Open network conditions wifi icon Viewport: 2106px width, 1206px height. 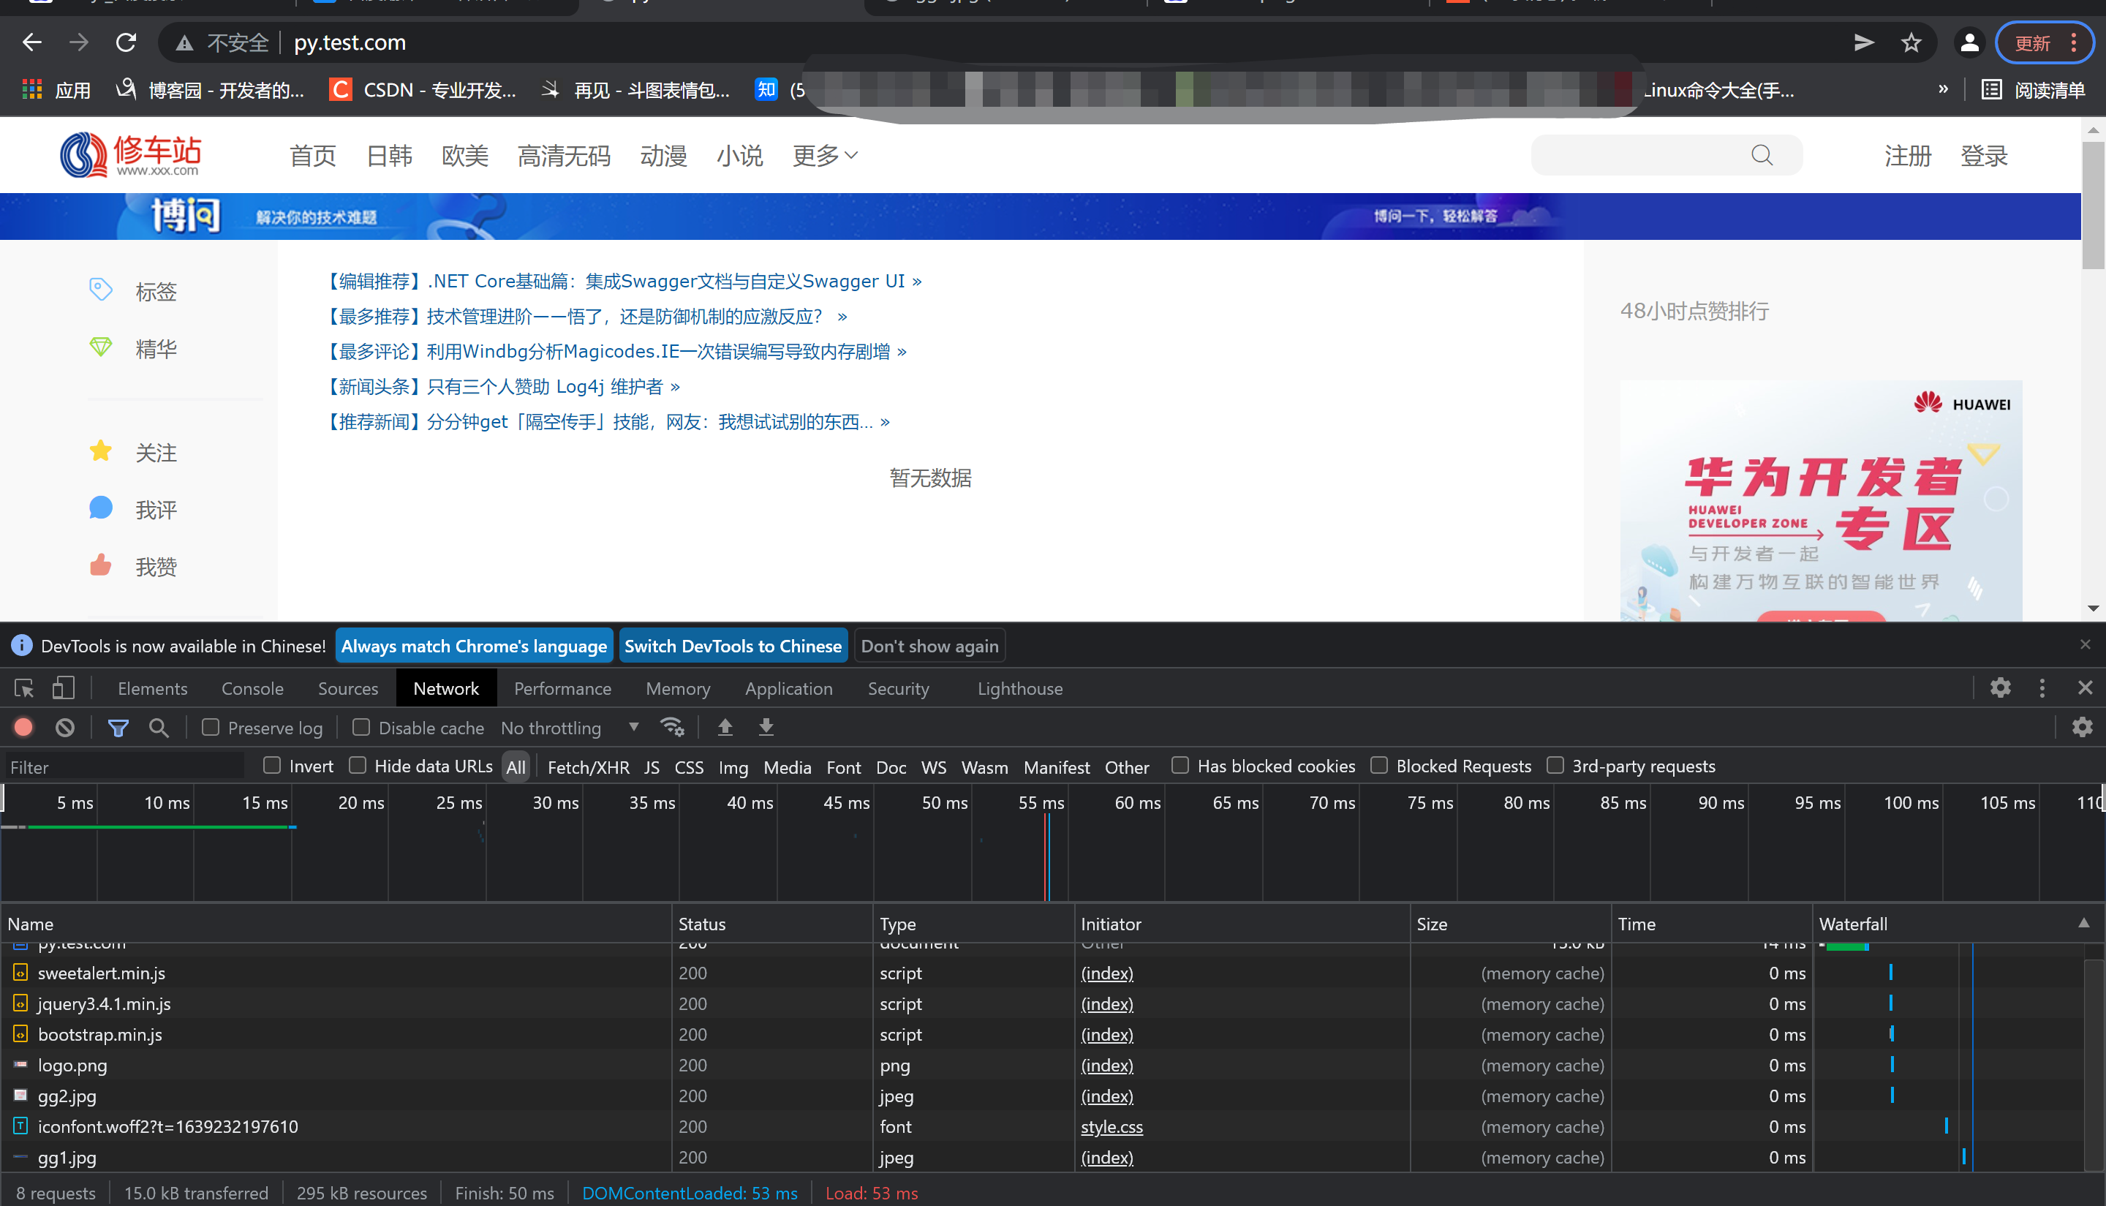[x=671, y=727]
